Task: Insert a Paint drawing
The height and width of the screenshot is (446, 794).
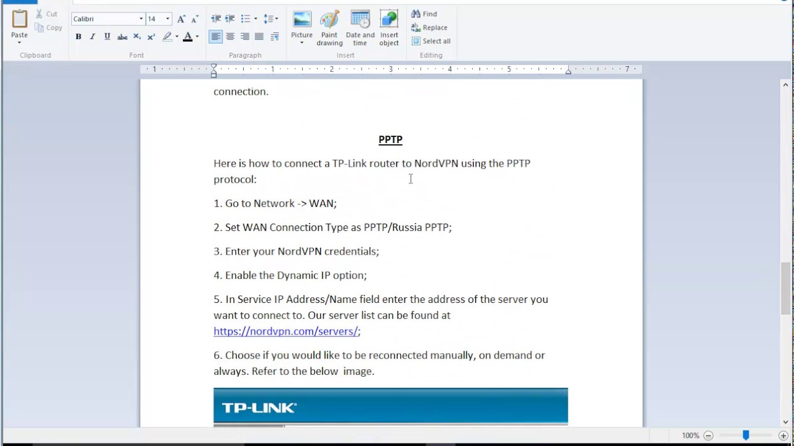Action: [x=329, y=28]
